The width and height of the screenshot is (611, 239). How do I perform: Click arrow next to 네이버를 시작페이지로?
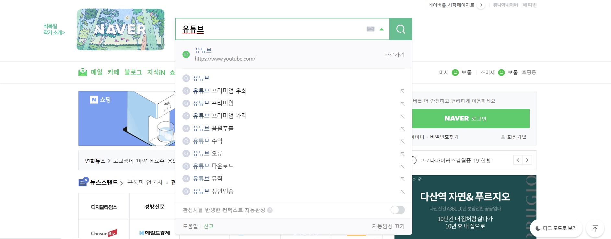tap(481, 5)
